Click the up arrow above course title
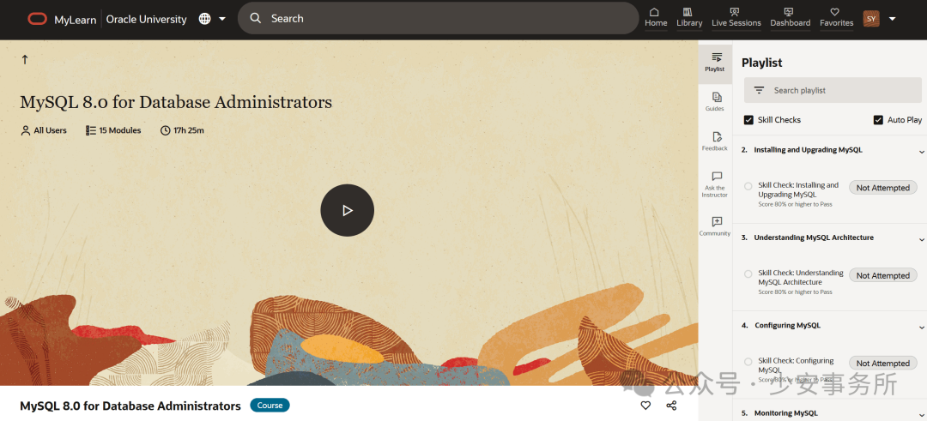 click(x=25, y=59)
